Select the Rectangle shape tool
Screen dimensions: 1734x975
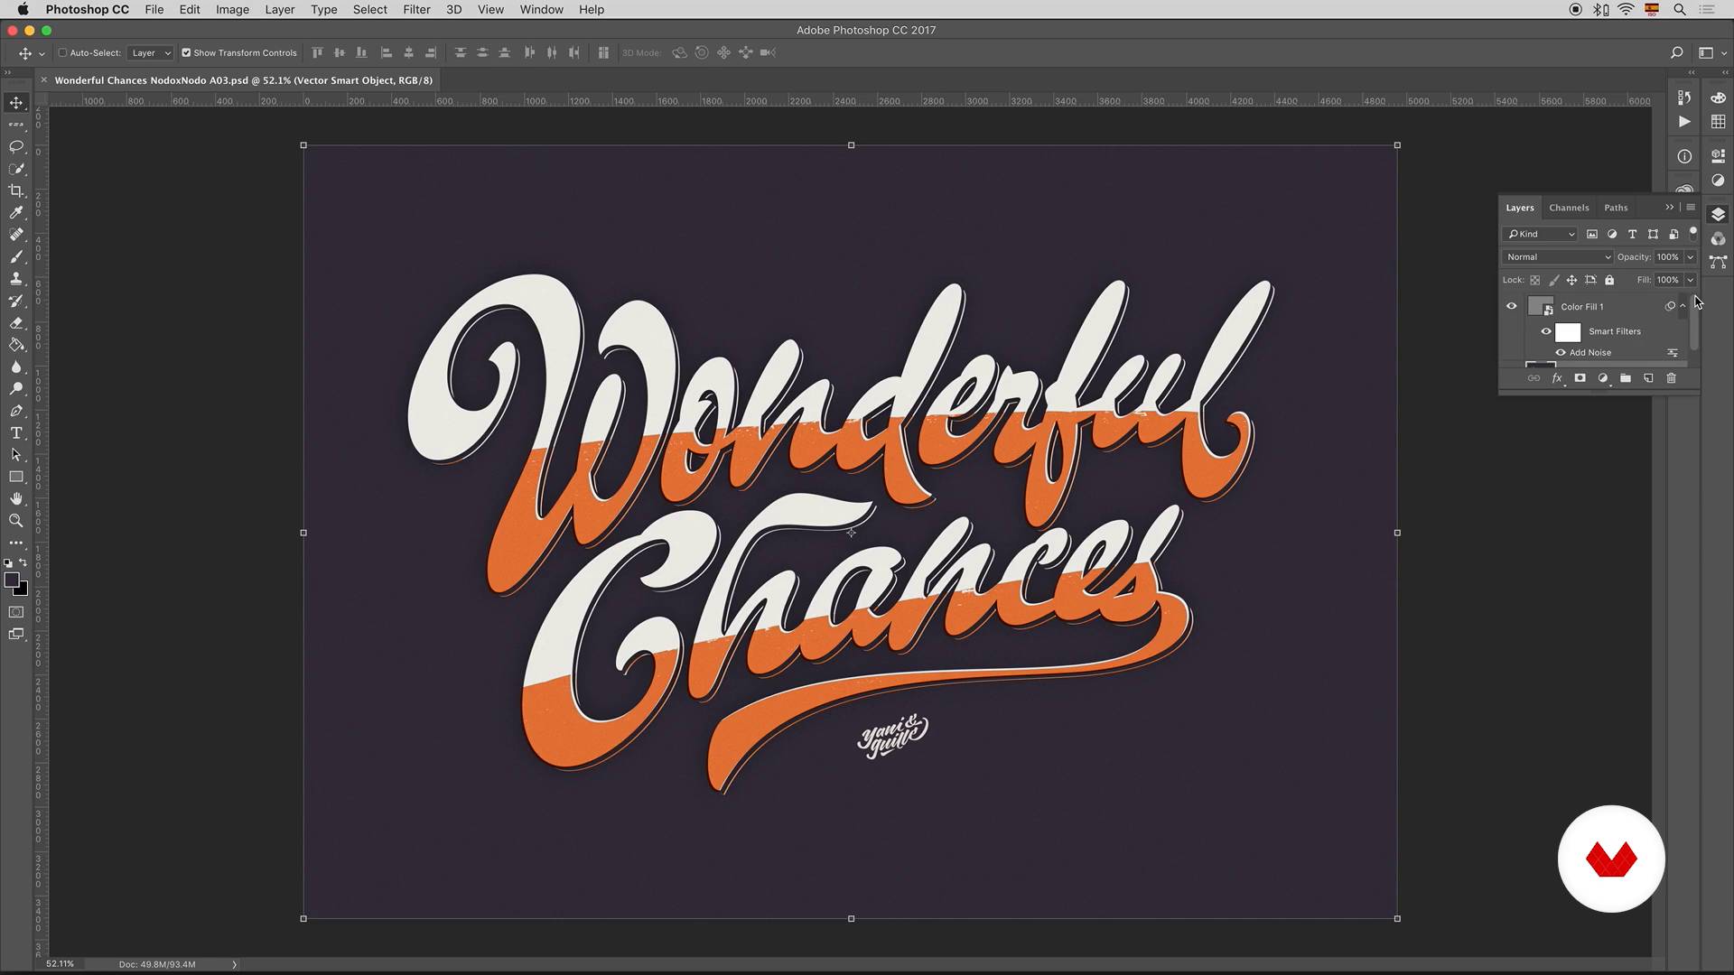[16, 477]
